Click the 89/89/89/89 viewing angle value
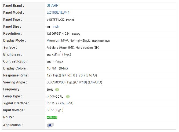This screenshot has height=132, width=179. [x=74, y=82]
